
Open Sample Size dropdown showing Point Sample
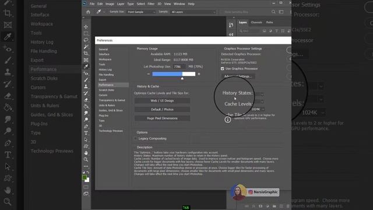[x=141, y=12]
